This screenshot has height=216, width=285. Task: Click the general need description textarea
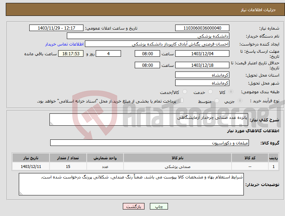(x=149, y=120)
